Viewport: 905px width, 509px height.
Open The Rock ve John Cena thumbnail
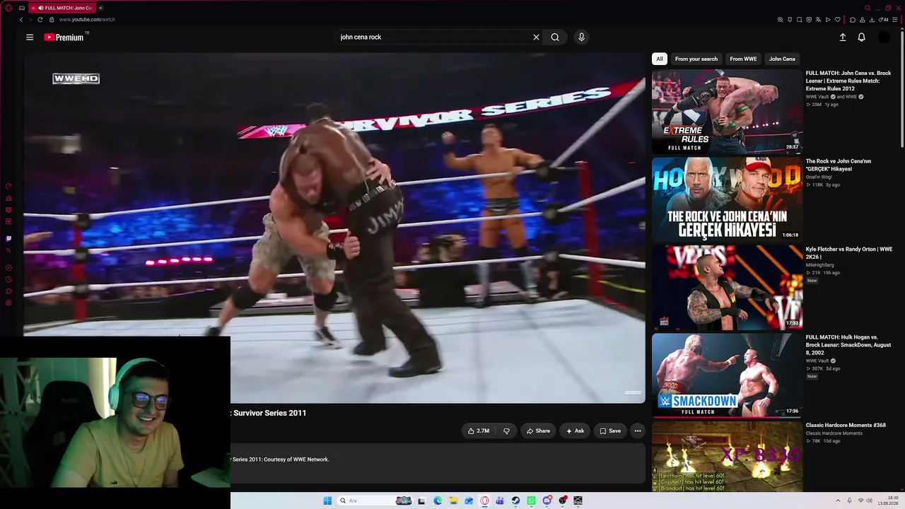pyautogui.click(x=727, y=199)
